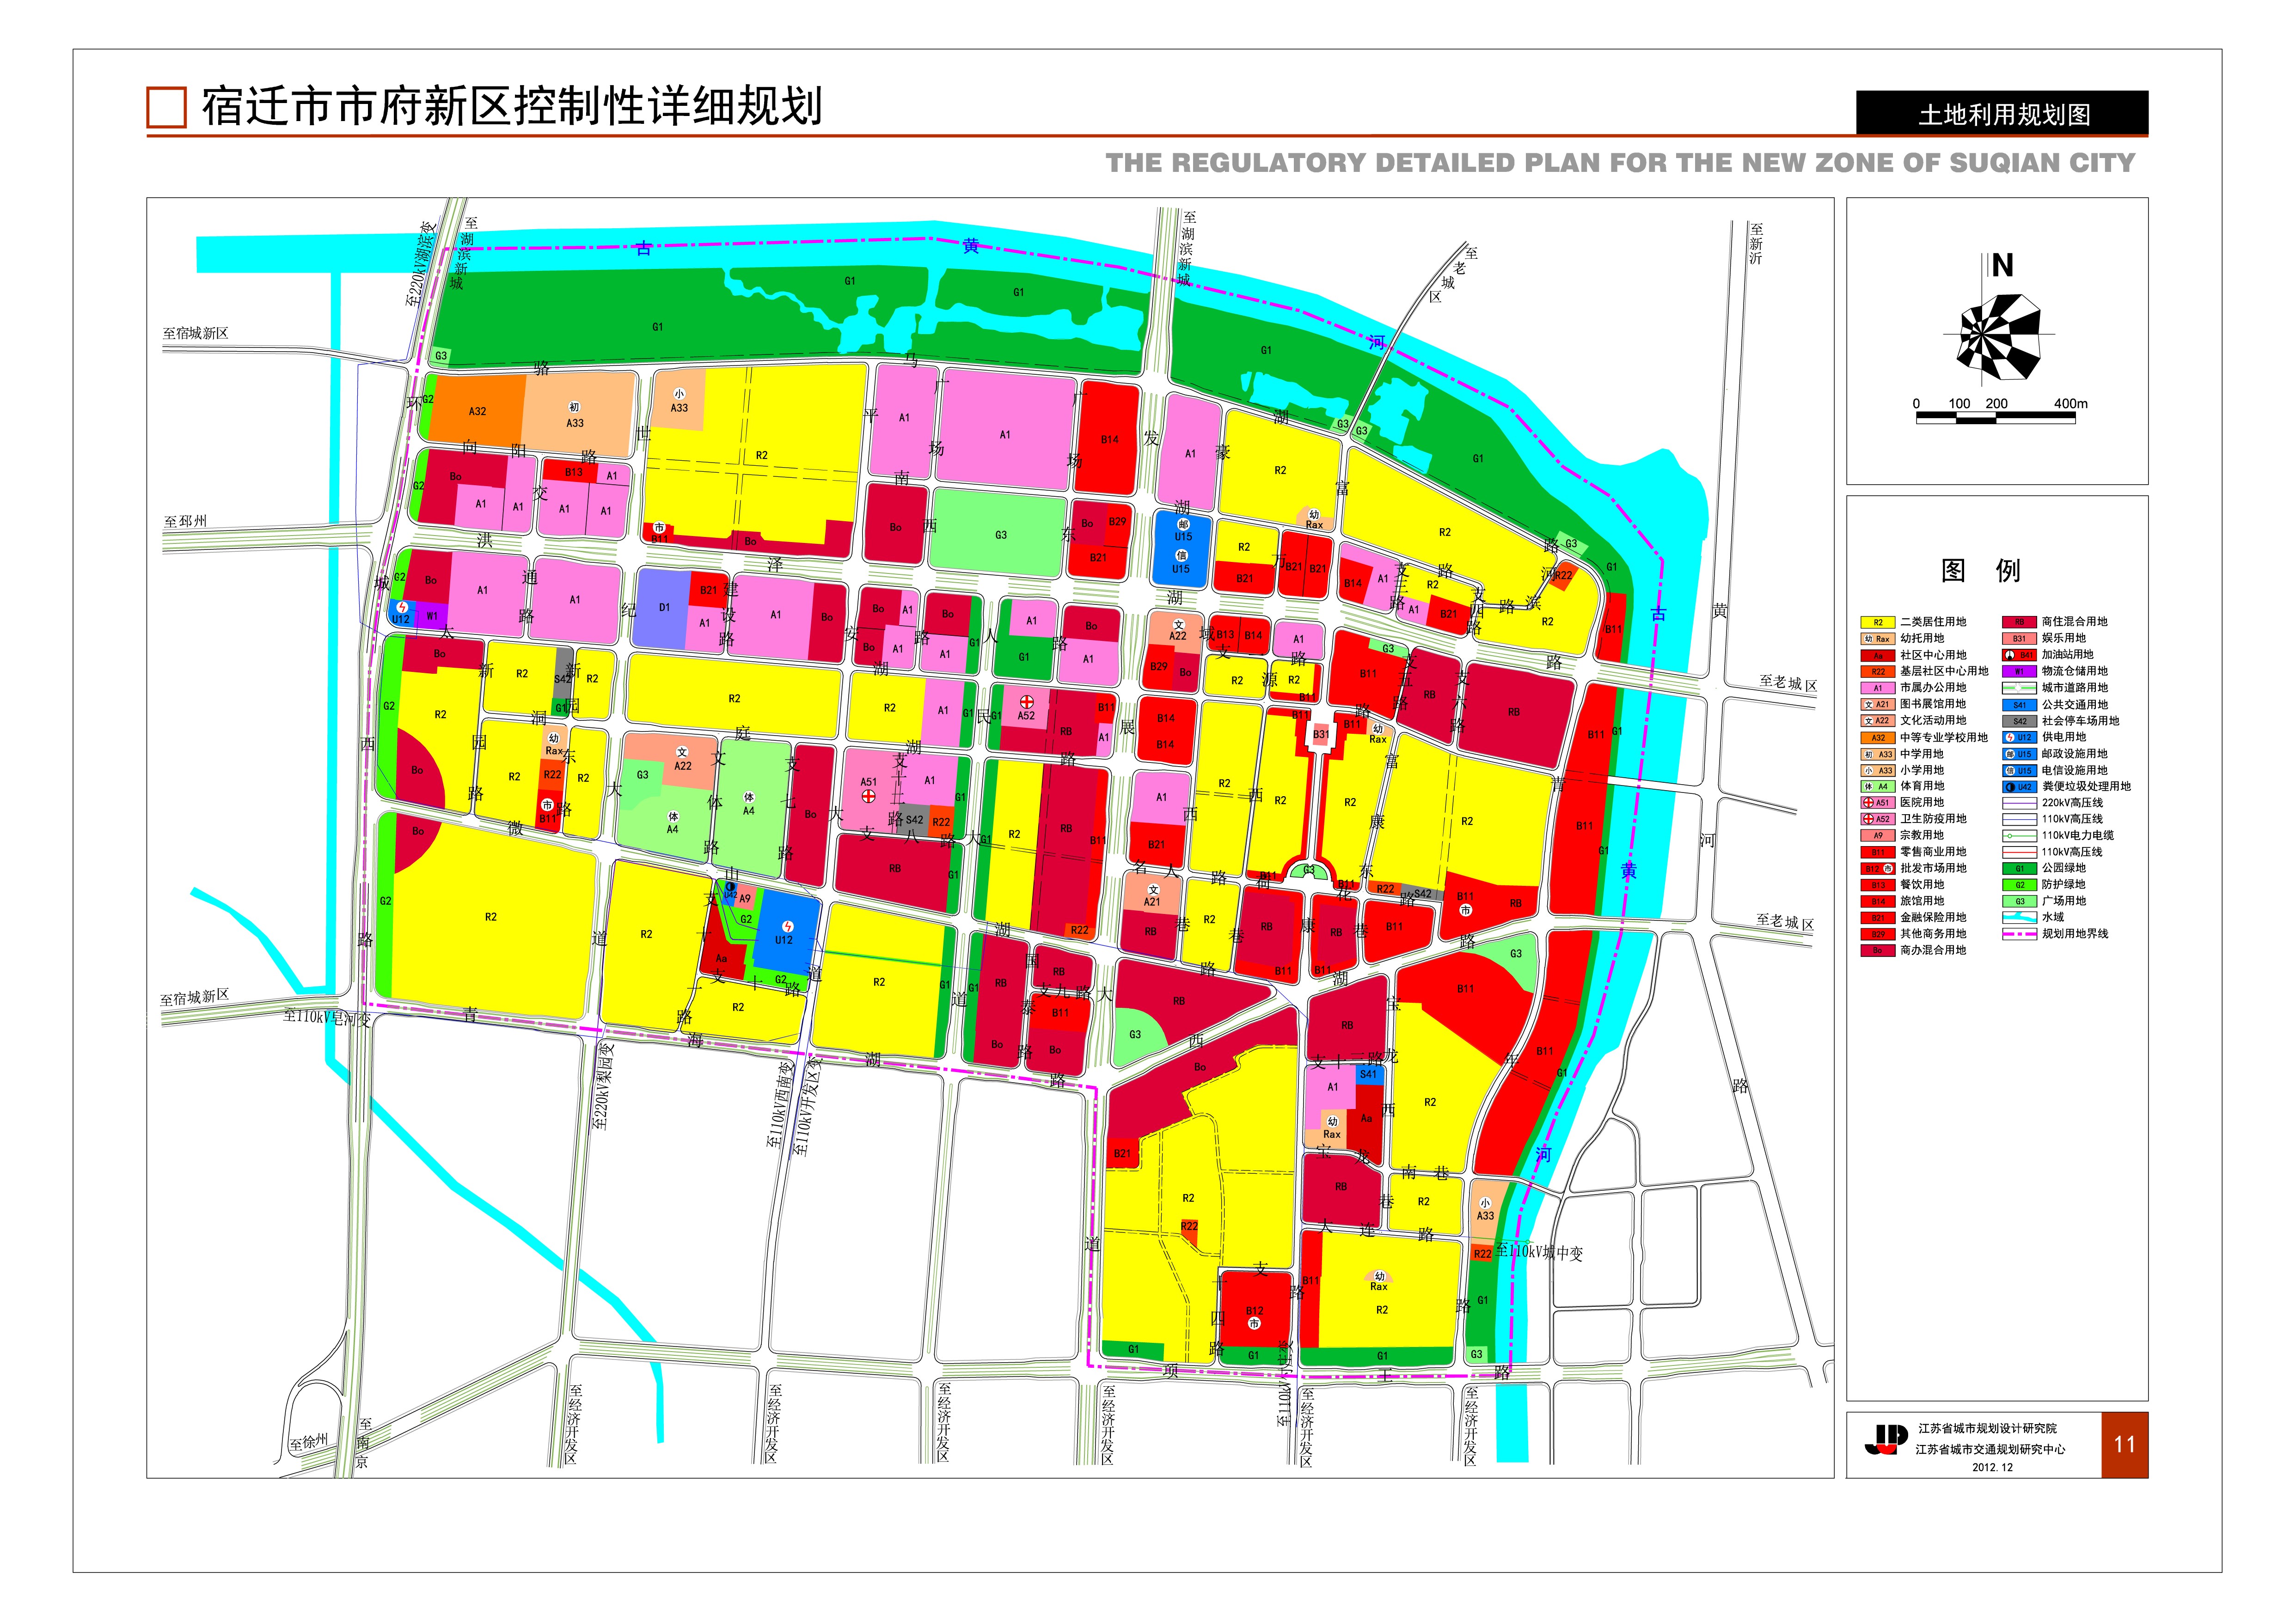This screenshot has height=1621, width=2296.
Task: Click the orange A32 school parcel
Action: pyautogui.click(x=477, y=411)
